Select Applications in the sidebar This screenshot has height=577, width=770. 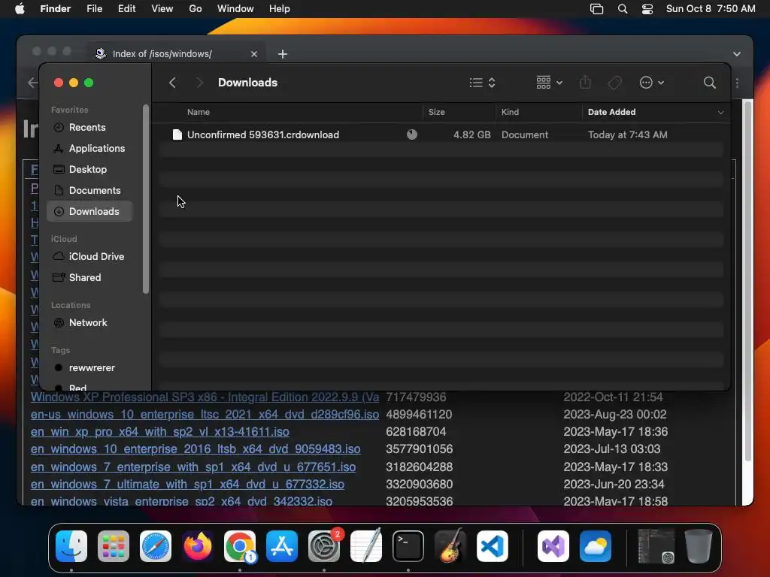(x=89, y=148)
